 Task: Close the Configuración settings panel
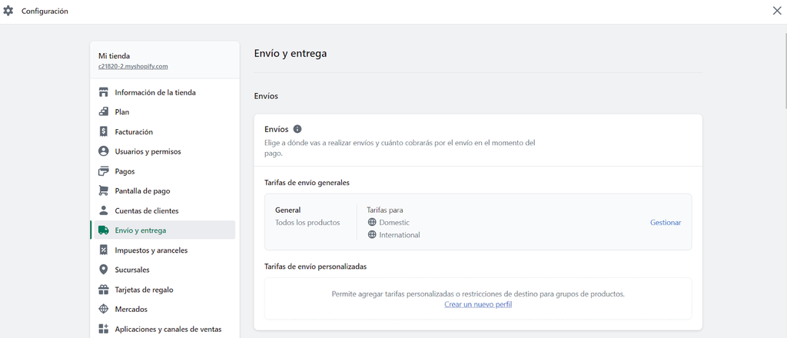(776, 11)
